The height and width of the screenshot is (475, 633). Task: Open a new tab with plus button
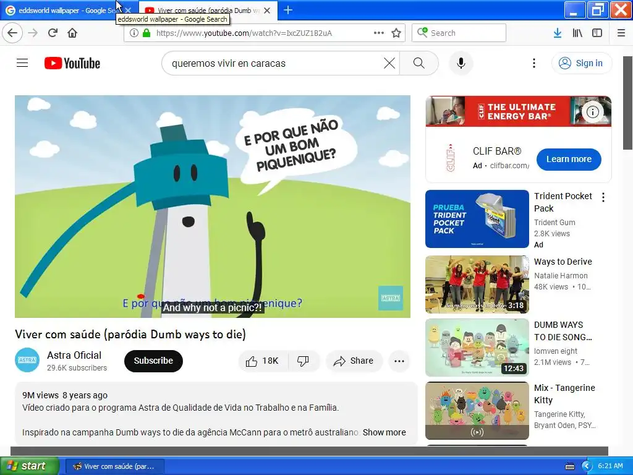coord(288,10)
